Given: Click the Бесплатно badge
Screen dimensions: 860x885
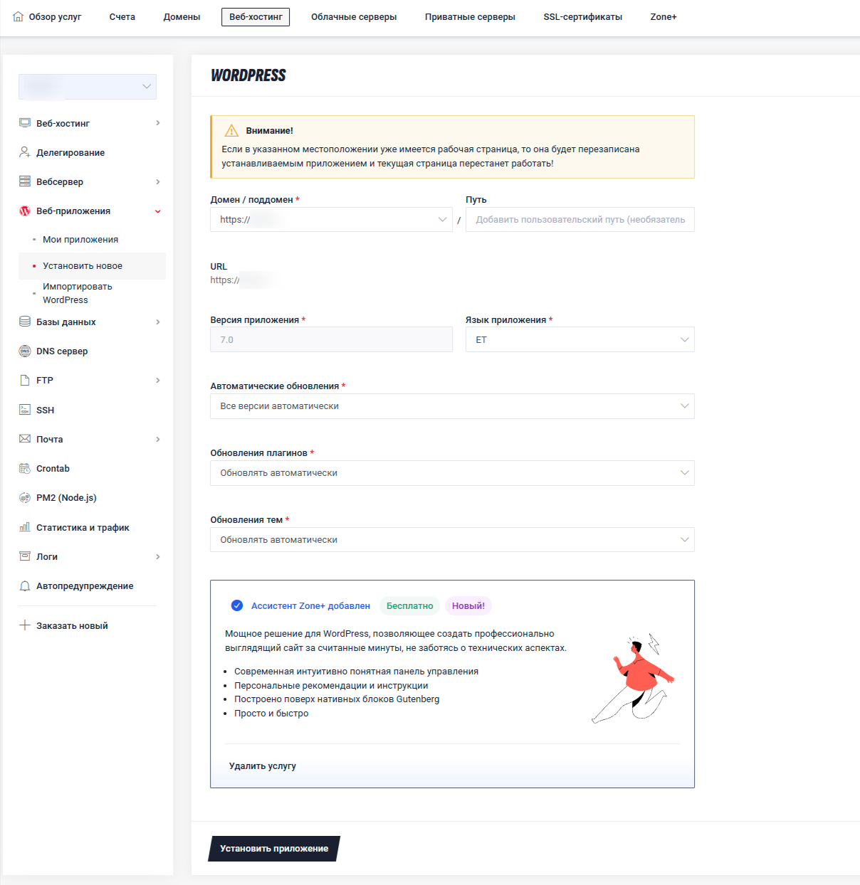Looking at the screenshot, I should (x=409, y=606).
